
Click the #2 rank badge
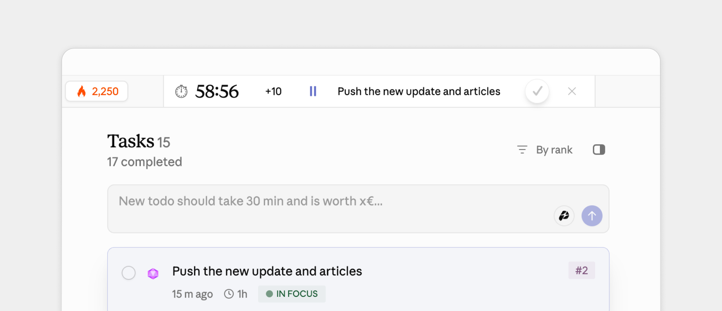click(581, 270)
